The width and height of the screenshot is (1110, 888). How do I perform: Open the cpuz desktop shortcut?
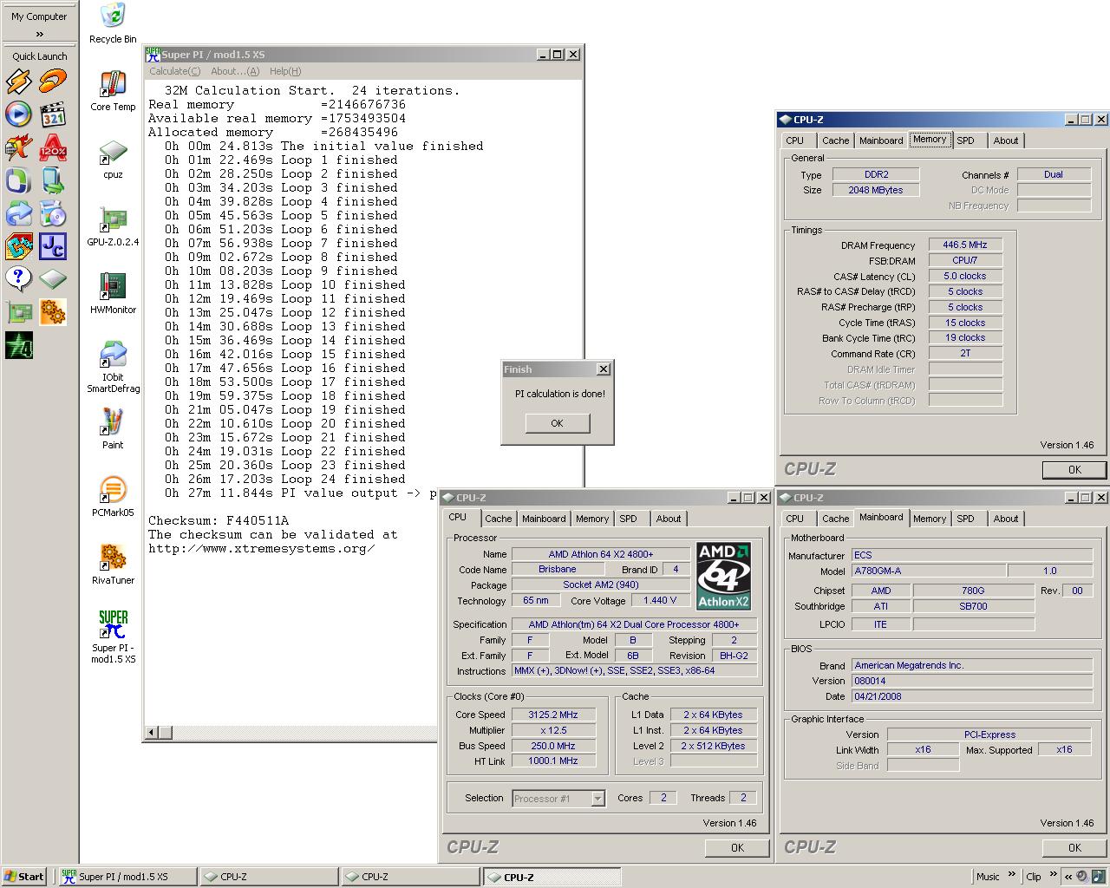[x=113, y=159]
